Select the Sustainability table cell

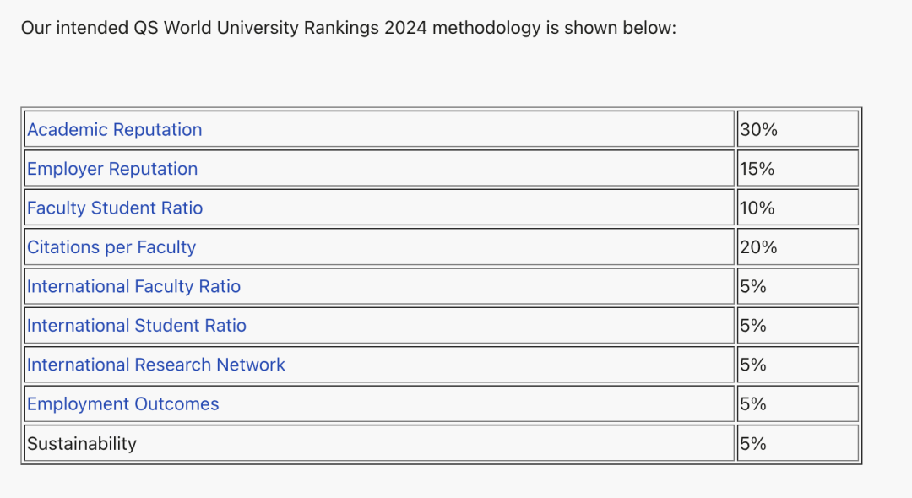pos(379,443)
